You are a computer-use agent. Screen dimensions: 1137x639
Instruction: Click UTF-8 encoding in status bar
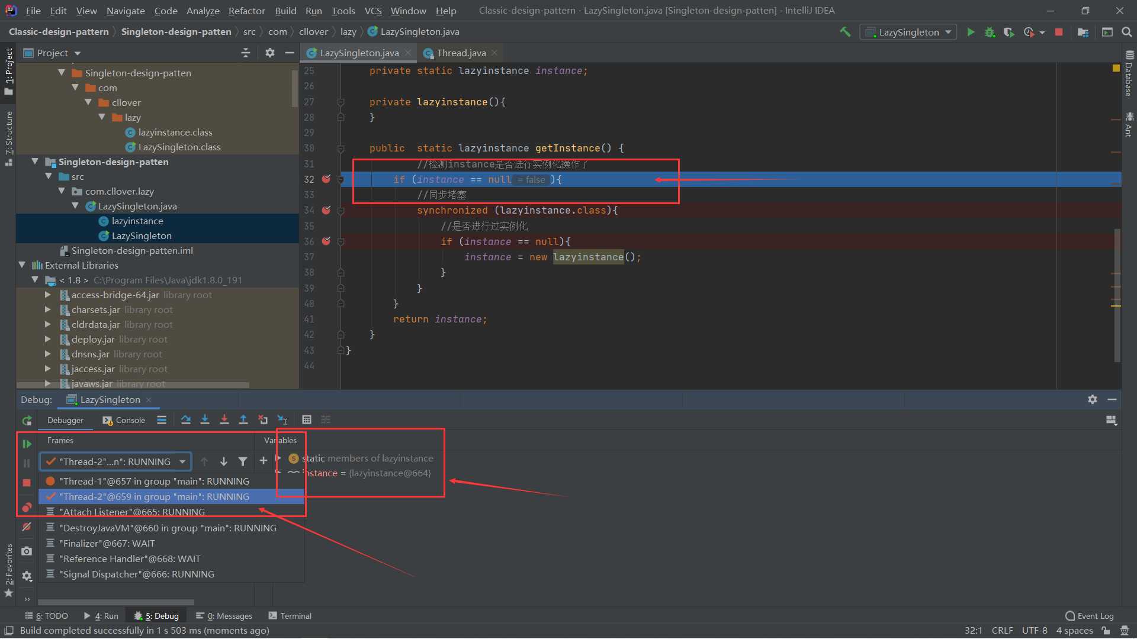pyautogui.click(x=1035, y=630)
